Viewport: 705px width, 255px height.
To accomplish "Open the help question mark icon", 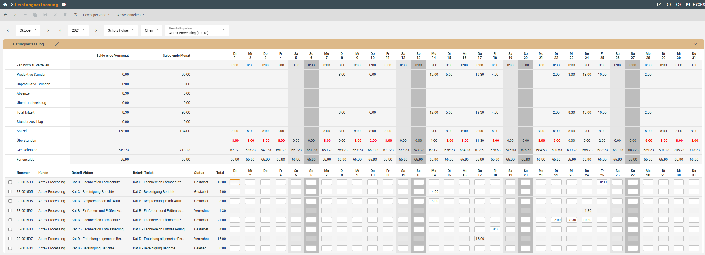I will [x=678, y=5].
